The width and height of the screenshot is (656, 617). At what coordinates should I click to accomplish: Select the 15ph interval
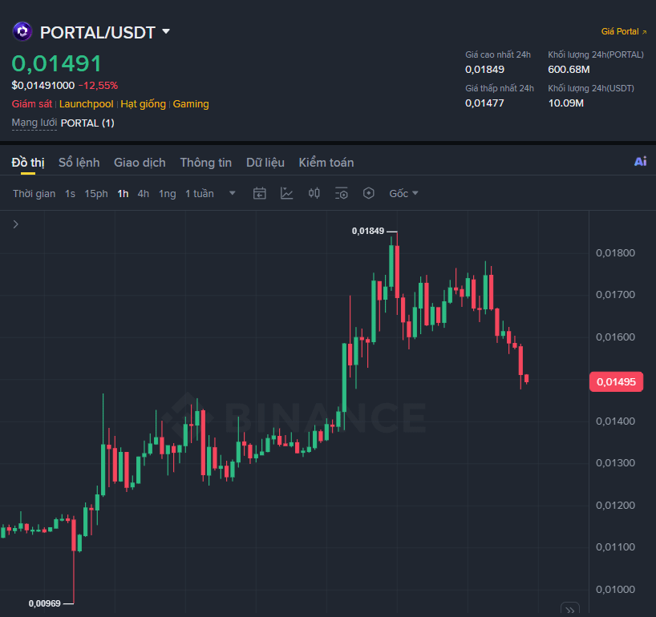click(96, 194)
